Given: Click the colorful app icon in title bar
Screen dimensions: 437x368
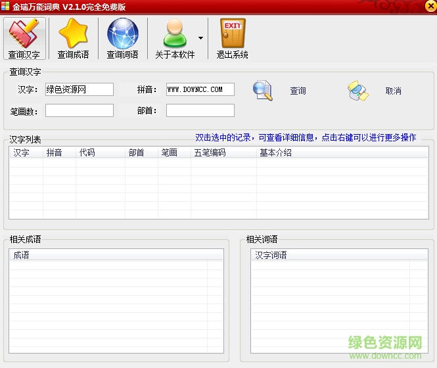Looking at the screenshot, I should [5, 6].
